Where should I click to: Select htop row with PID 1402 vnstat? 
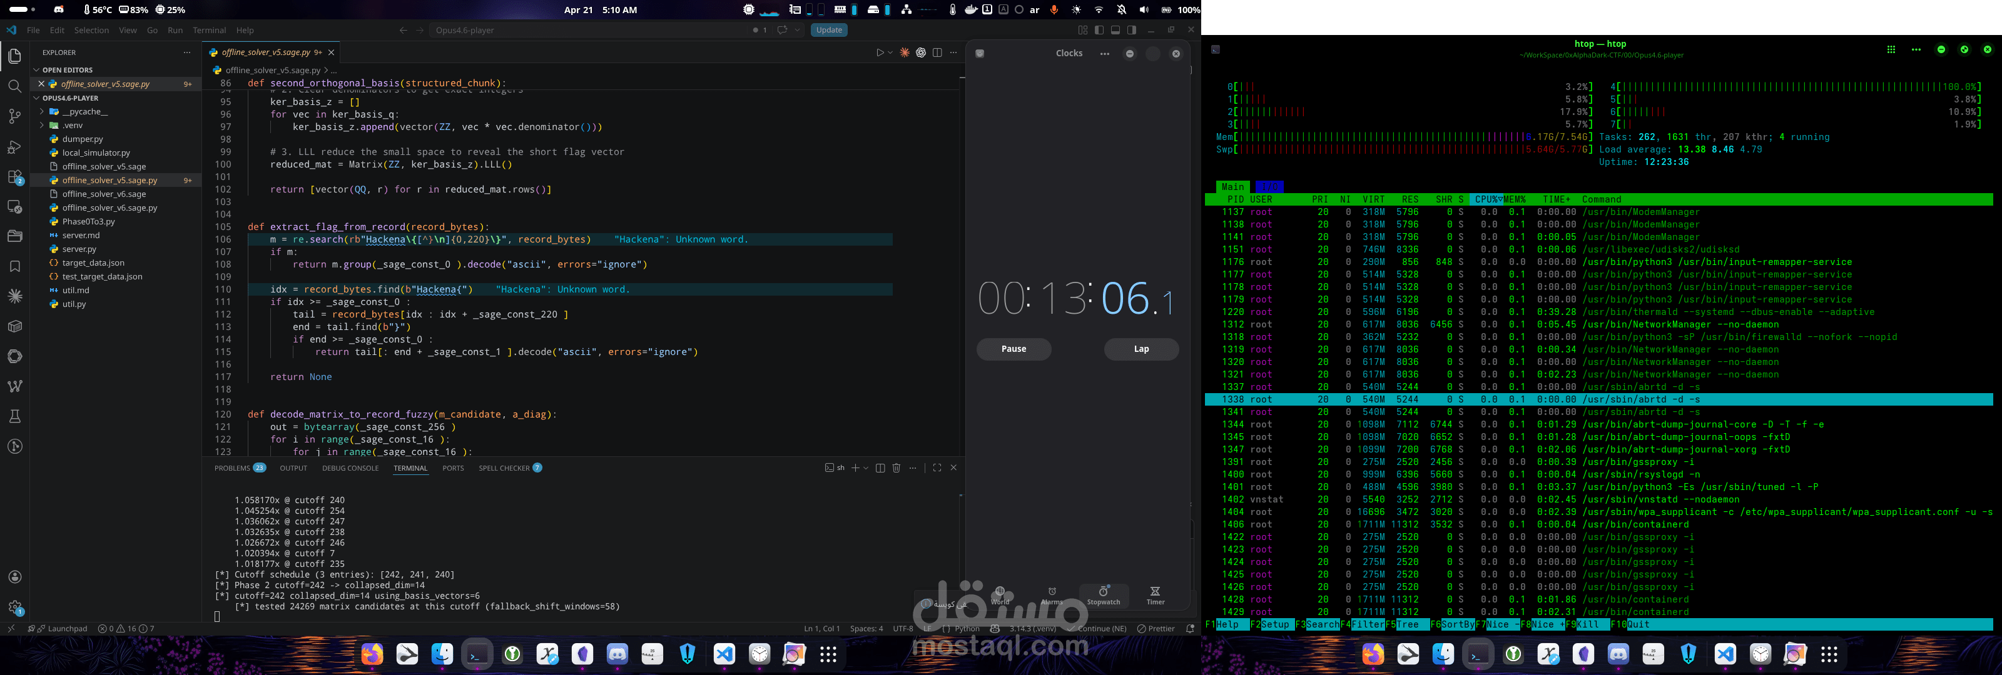pyautogui.click(x=1598, y=499)
